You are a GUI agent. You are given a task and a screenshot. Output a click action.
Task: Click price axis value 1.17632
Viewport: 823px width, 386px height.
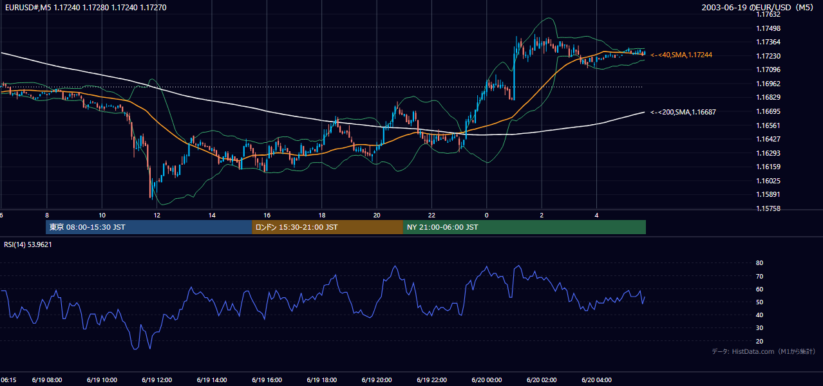(768, 14)
